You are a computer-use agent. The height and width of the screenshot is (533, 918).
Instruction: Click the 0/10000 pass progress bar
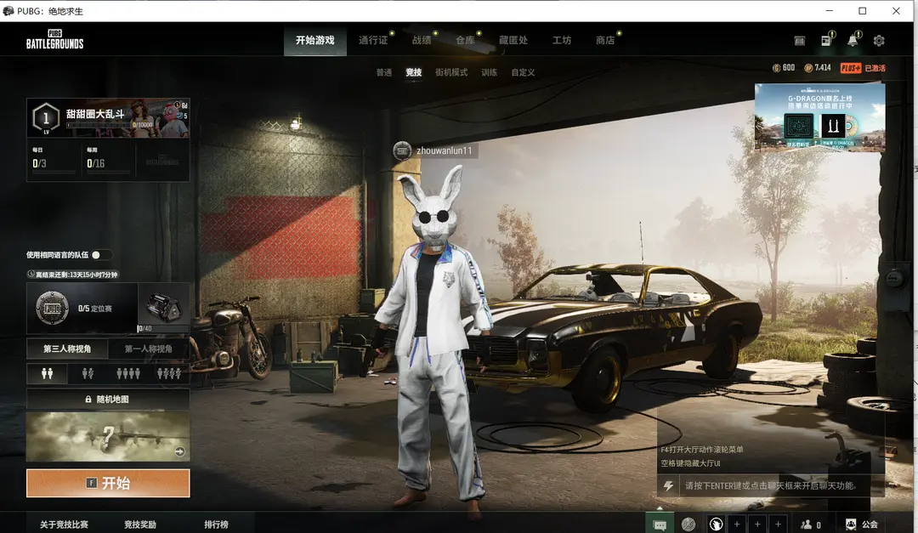point(110,125)
